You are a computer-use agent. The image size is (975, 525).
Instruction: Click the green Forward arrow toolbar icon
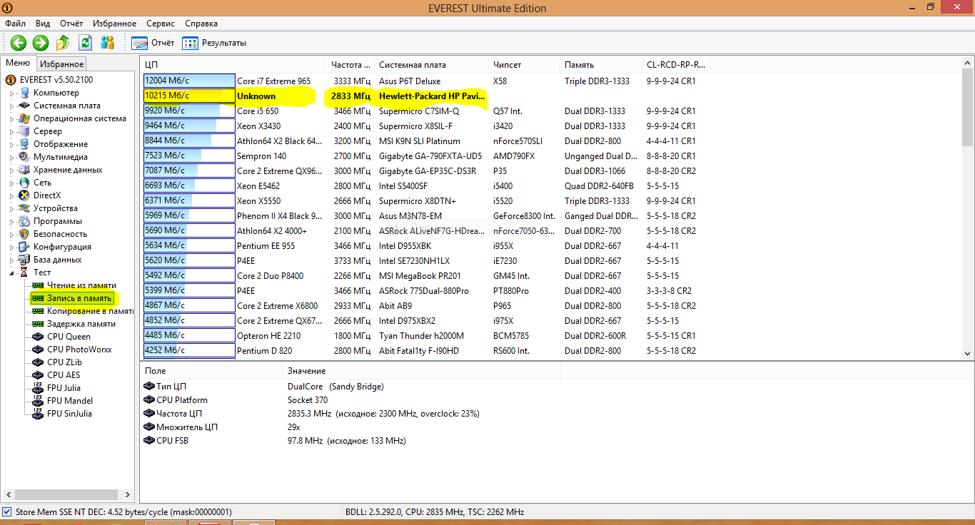(41, 43)
